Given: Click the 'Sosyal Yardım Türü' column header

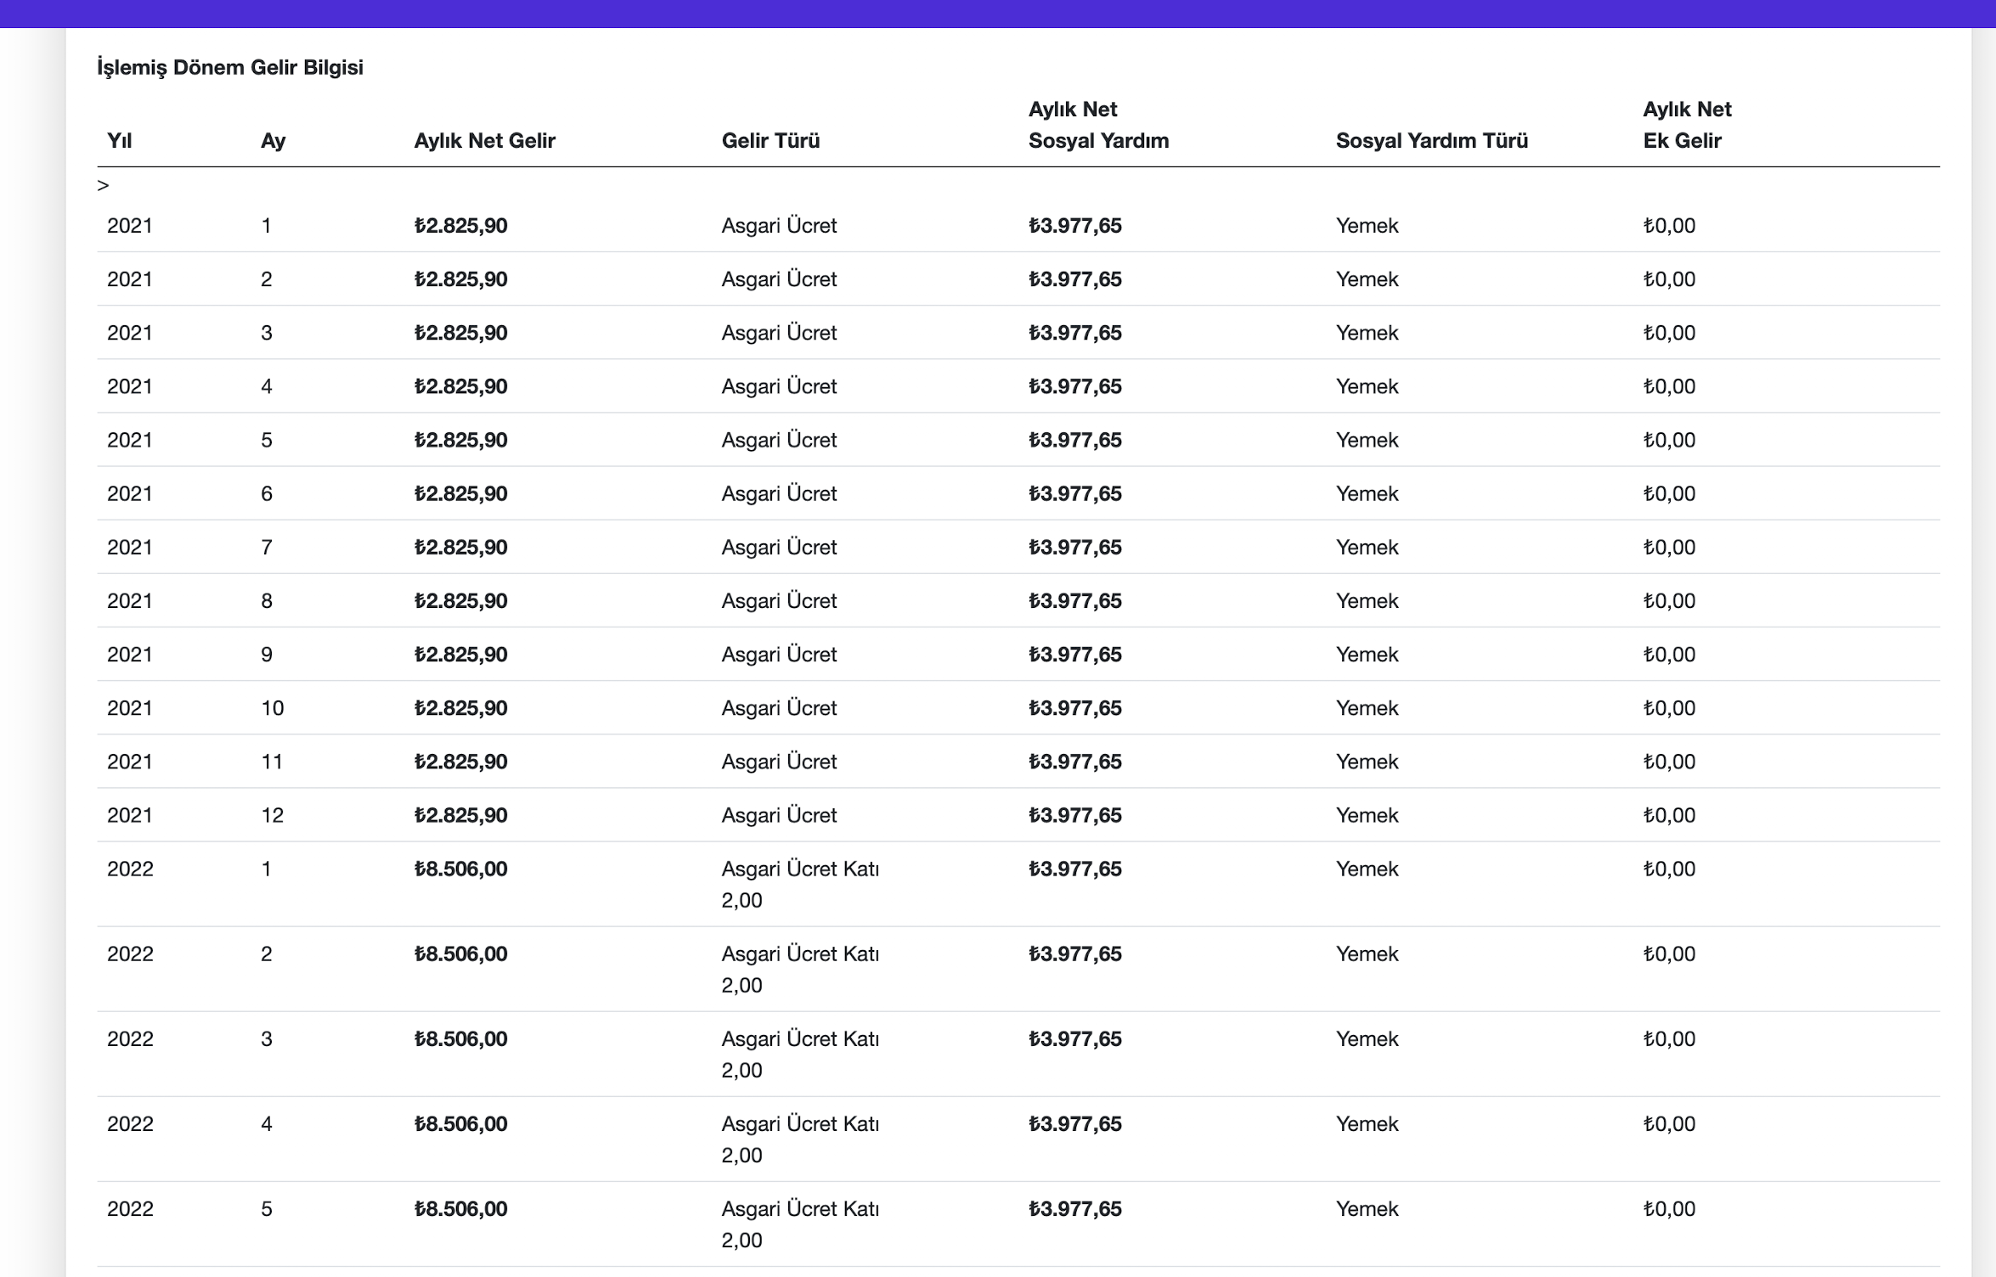Looking at the screenshot, I should click(x=1431, y=141).
